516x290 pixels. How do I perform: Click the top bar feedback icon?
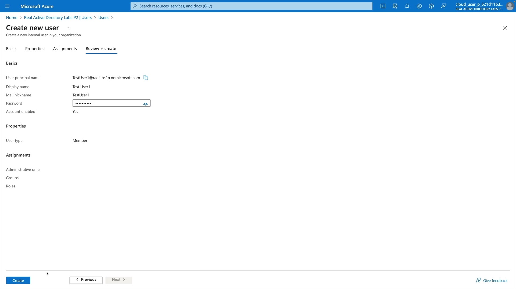pyautogui.click(x=443, y=6)
